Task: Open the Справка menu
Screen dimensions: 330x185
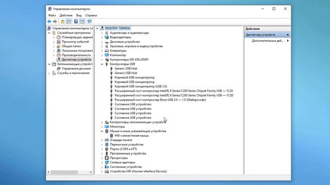Action: [x=91, y=15]
